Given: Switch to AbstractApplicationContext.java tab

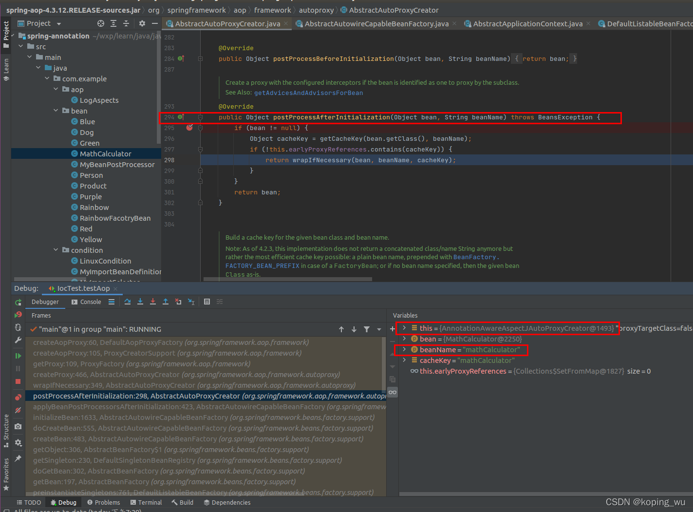Looking at the screenshot, I should pyautogui.click(x=527, y=23).
